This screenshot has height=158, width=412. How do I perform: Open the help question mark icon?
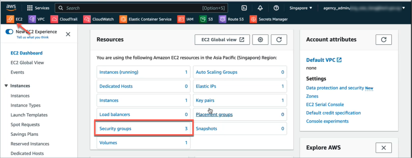click(276, 8)
